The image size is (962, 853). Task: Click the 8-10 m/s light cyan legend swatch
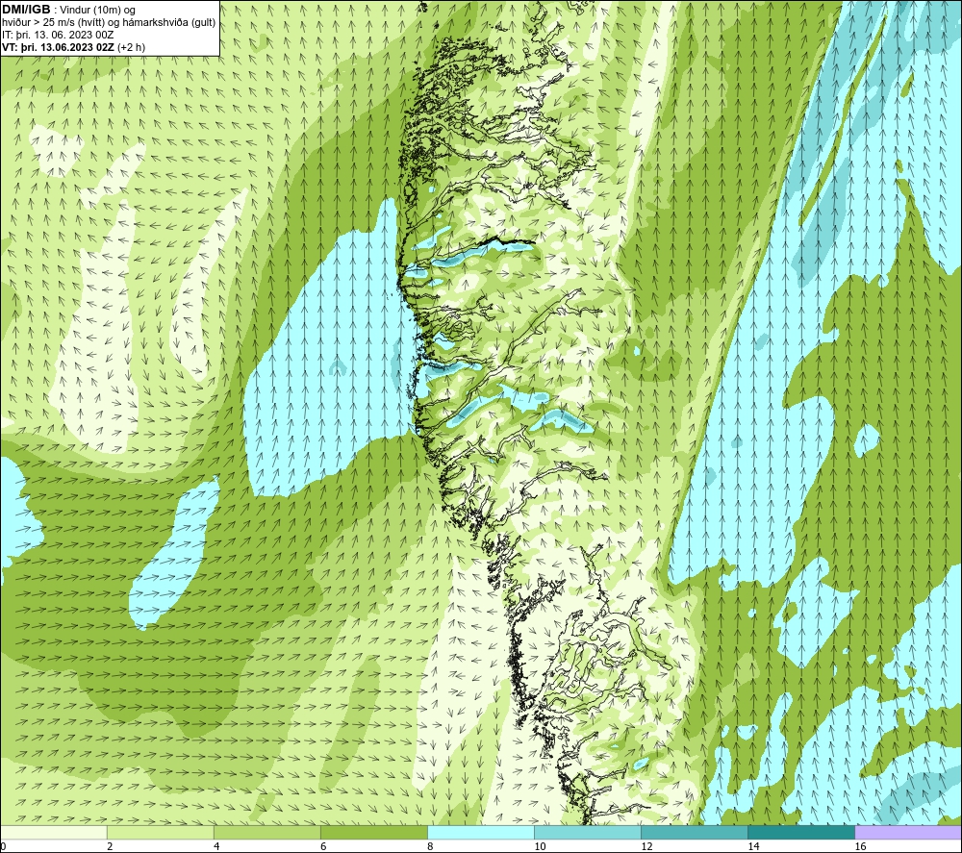click(481, 832)
